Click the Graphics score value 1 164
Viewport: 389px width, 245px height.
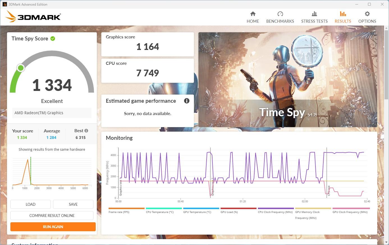pyautogui.click(x=148, y=47)
